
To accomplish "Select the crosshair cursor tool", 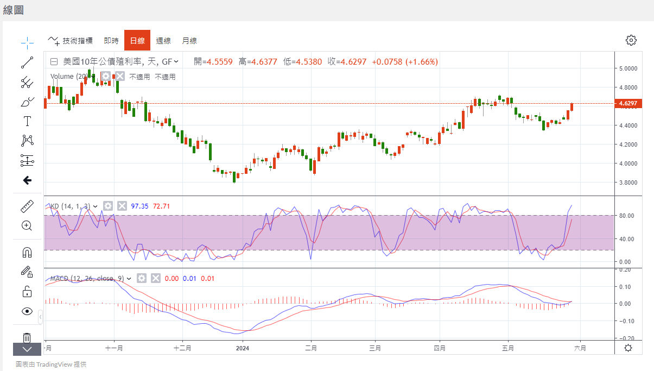I will pos(27,42).
